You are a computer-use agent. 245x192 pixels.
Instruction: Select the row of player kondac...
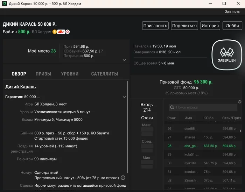tap(202, 172)
